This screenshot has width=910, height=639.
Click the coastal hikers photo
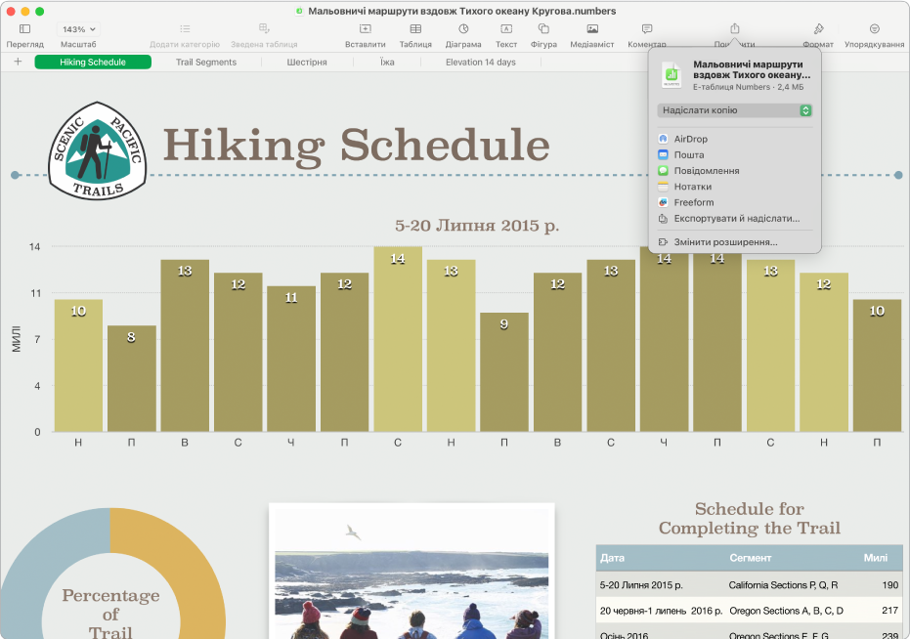[x=412, y=572]
